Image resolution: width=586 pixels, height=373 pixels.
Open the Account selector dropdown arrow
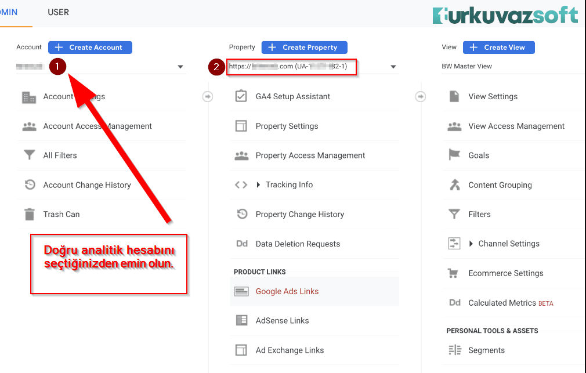[180, 67]
